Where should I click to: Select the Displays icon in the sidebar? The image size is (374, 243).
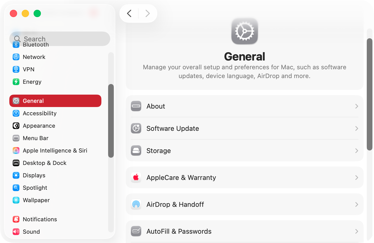point(16,175)
